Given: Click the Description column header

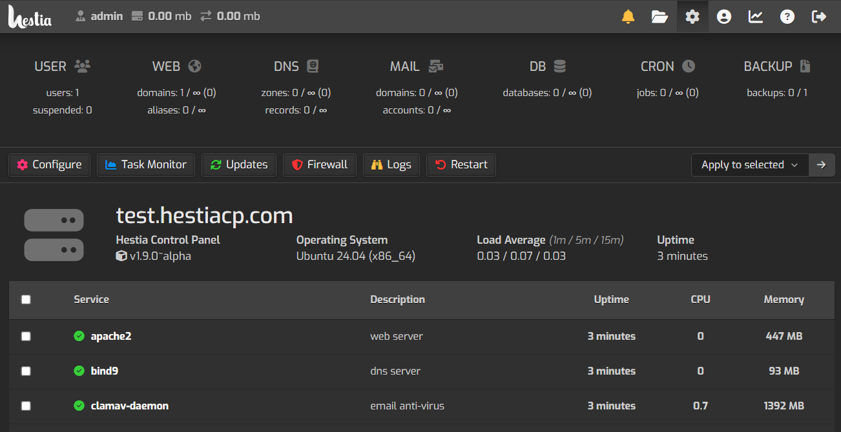Looking at the screenshot, I should [397, 299].
